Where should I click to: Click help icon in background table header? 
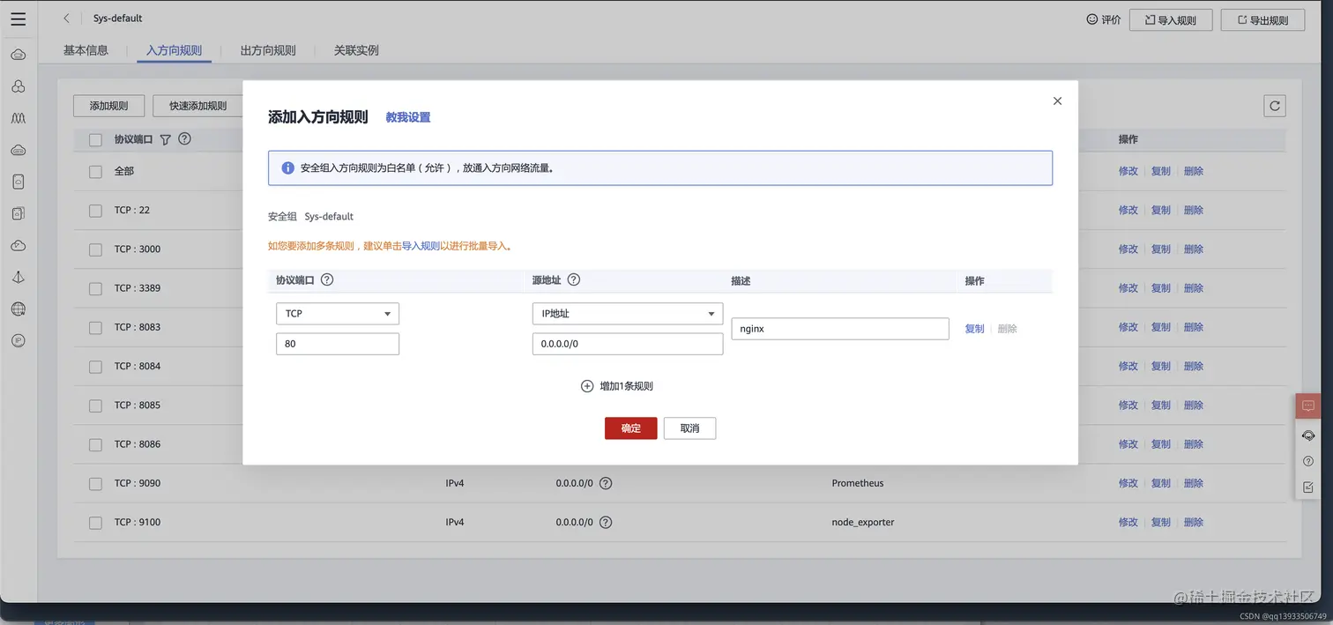point(184,138)
